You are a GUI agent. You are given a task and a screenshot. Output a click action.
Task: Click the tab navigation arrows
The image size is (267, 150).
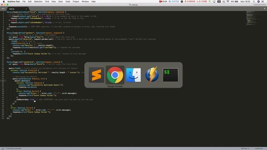click(3, 9)
